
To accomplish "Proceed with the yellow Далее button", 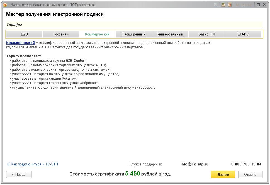I will tap(223, 174).
